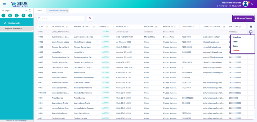Click the logout icon in the top right
Image resolution: width=257 pixels, height=122 pixels.
(252, 4)
